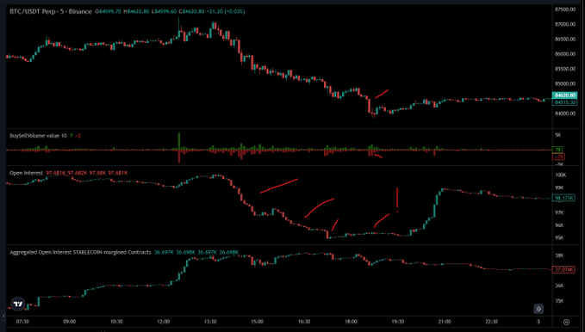The height and width of the screenshot is (332, 585).
Task: Click the high value H84620.80 in the legend
Action: [136, 11]
